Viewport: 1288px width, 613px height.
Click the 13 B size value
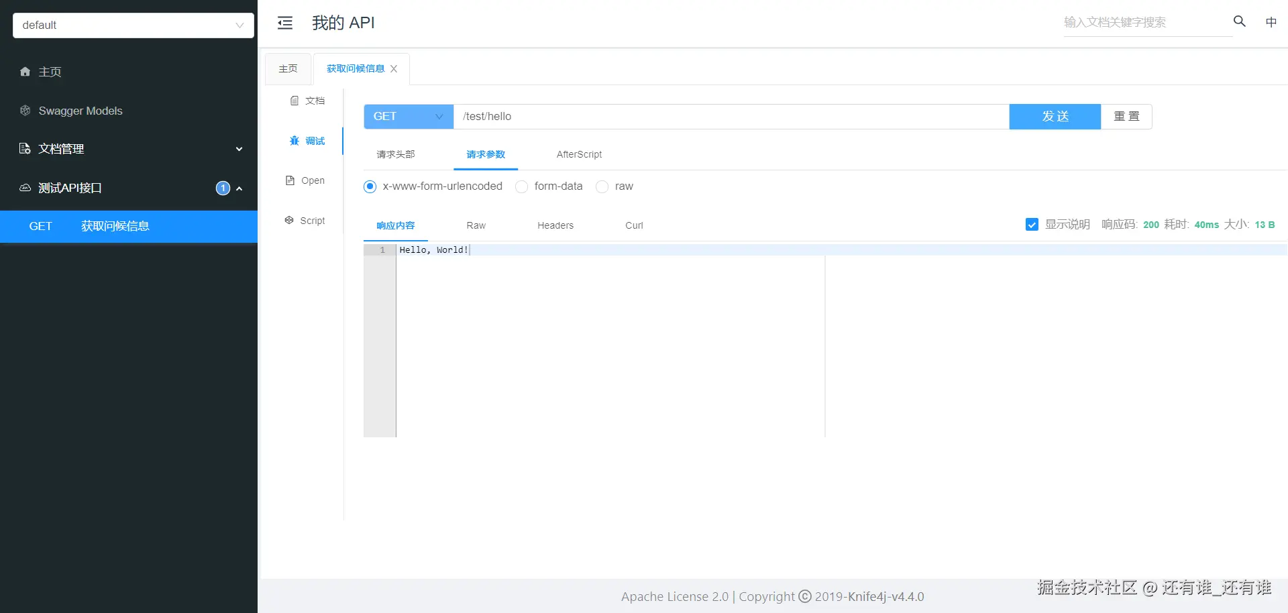pyautogui.click(x=1265, y=225)
